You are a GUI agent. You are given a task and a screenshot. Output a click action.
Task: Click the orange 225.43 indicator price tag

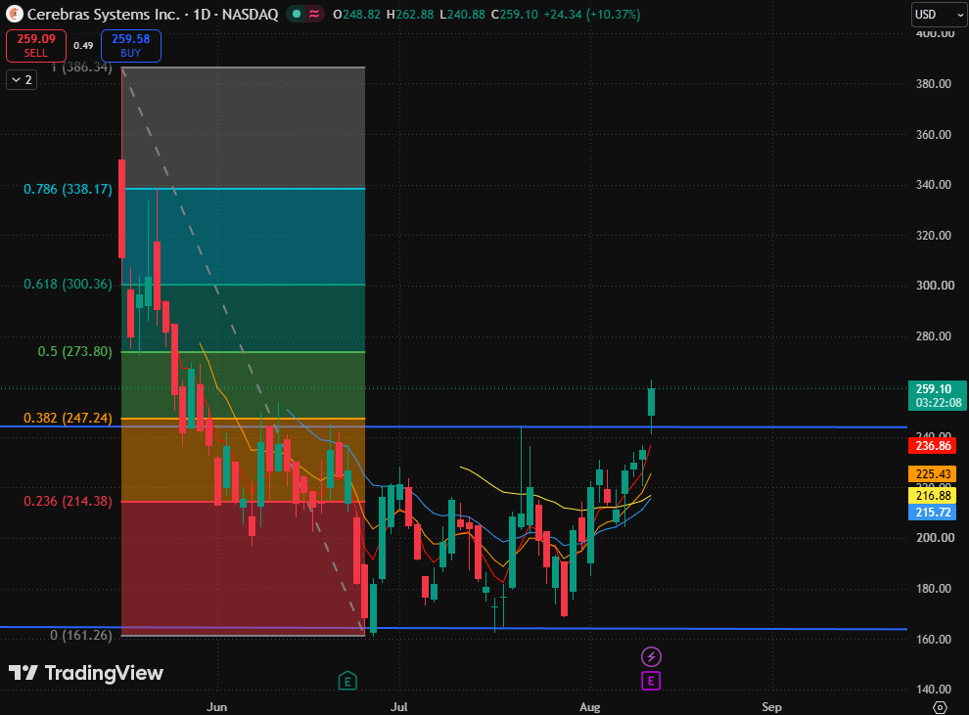tap(933, 473)
